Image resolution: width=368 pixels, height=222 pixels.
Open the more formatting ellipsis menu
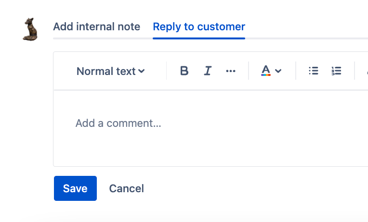pos(231,71)
